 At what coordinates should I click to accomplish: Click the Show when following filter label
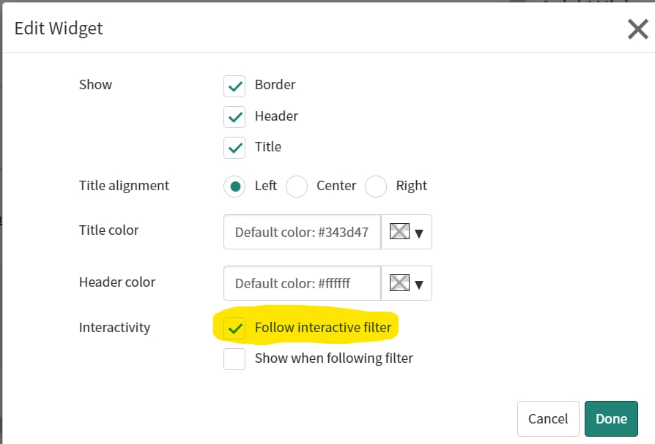click(334, 358)
